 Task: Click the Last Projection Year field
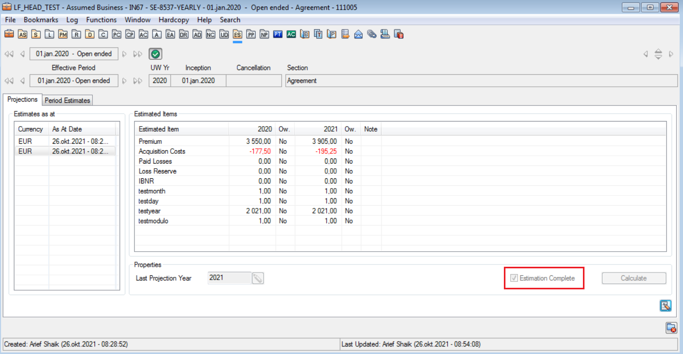click(x=229, y=278)
